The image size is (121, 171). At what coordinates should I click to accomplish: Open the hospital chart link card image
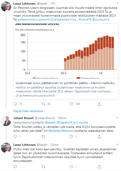tap(66, 51)
